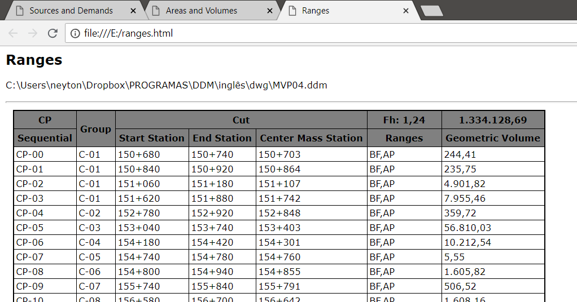Close the Areas and Volumes tab
This screenshot has height=302, width=577.
pos(270,11)
